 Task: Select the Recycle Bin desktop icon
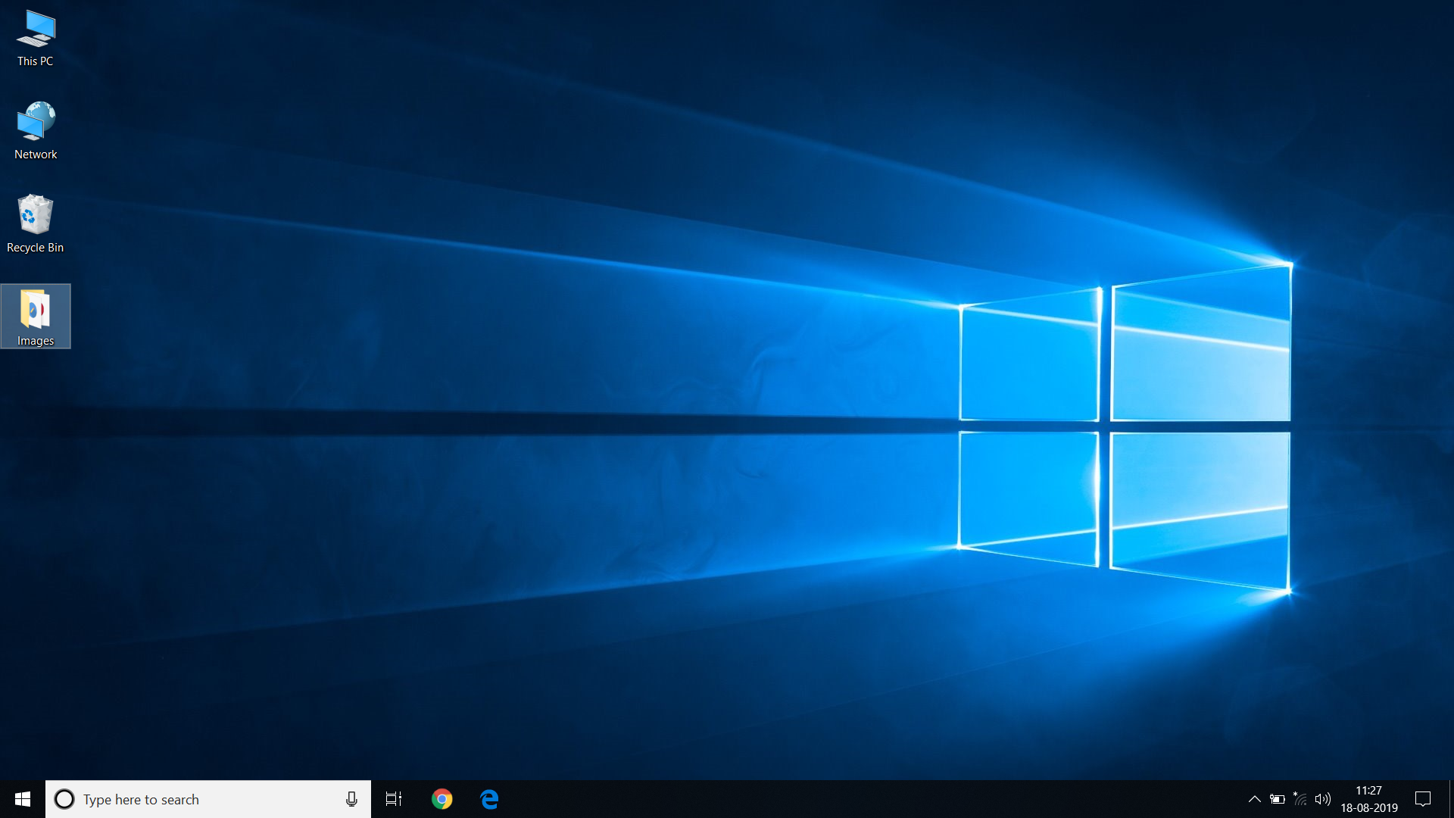coord(36,224)
